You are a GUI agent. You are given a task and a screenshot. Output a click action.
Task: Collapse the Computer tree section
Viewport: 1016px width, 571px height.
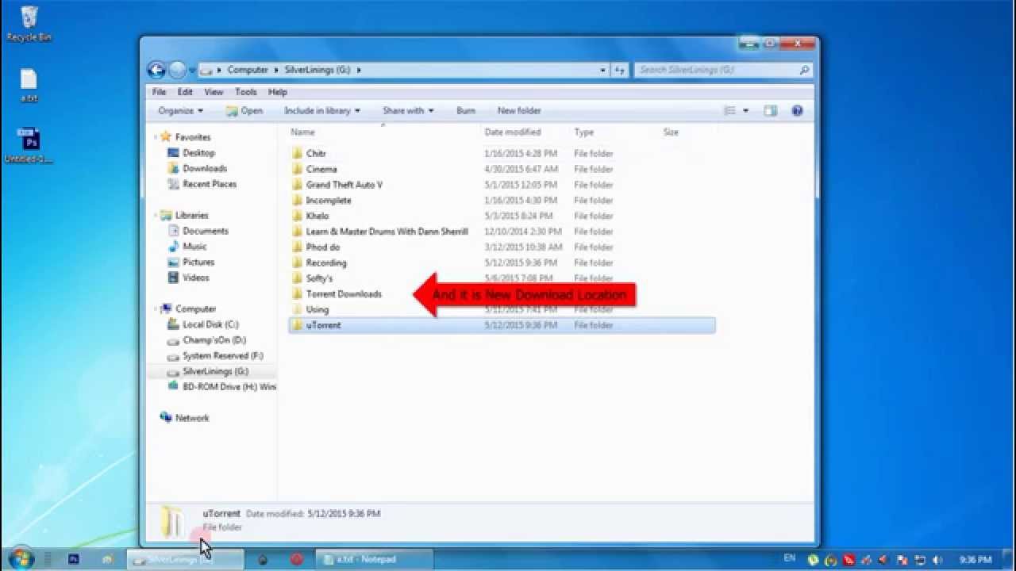pos(155,308)
